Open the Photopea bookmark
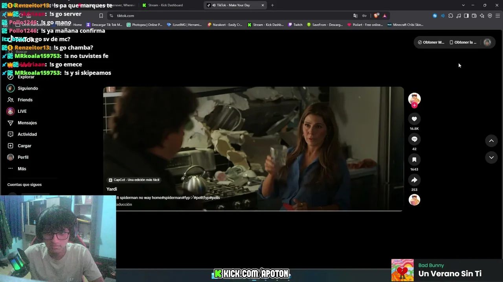The width and height of the screenshot is (503, 282). [x=144, y=25]
